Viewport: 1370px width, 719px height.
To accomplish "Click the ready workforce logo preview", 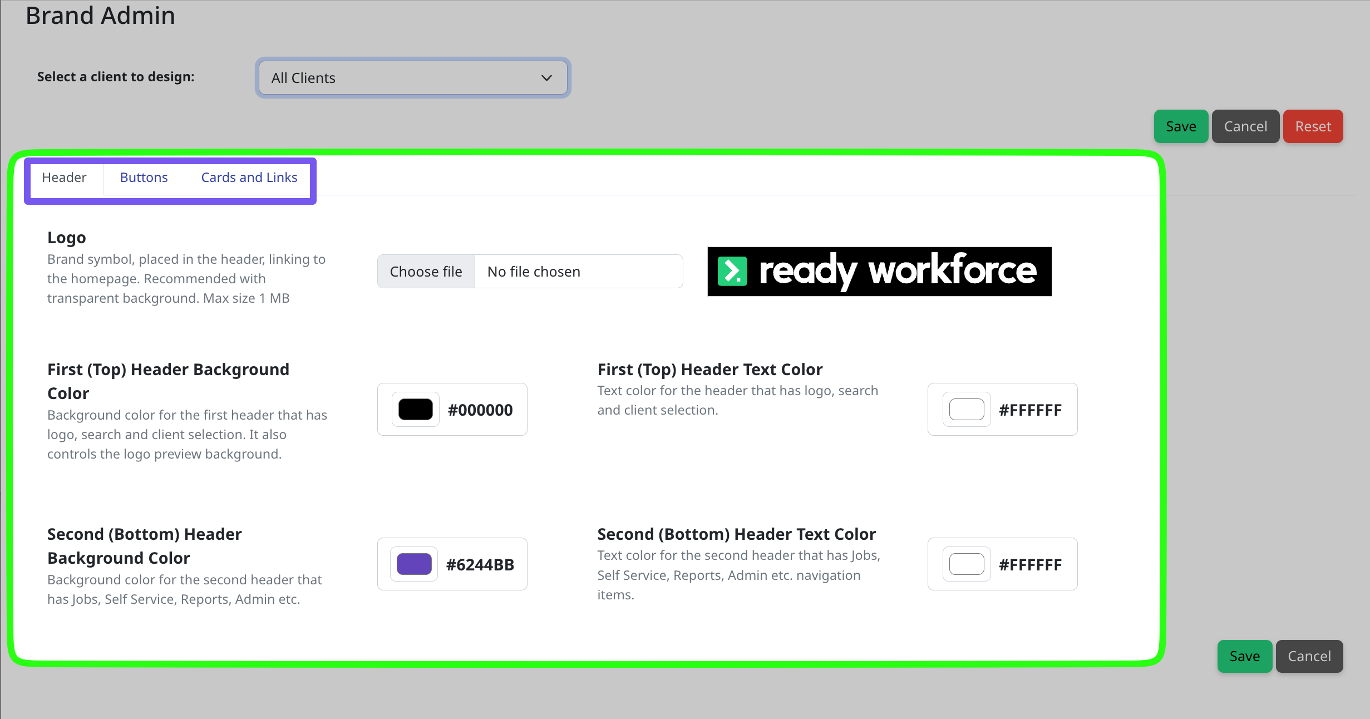I will pos(879,272).
